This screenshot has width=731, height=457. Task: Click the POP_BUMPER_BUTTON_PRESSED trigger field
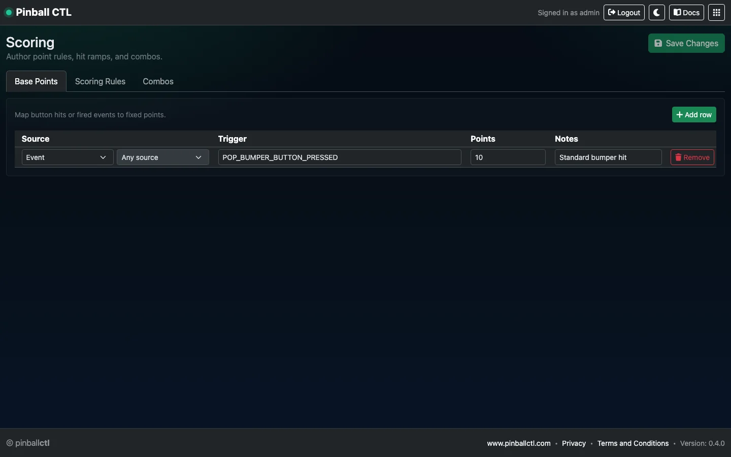click(339, 157)
